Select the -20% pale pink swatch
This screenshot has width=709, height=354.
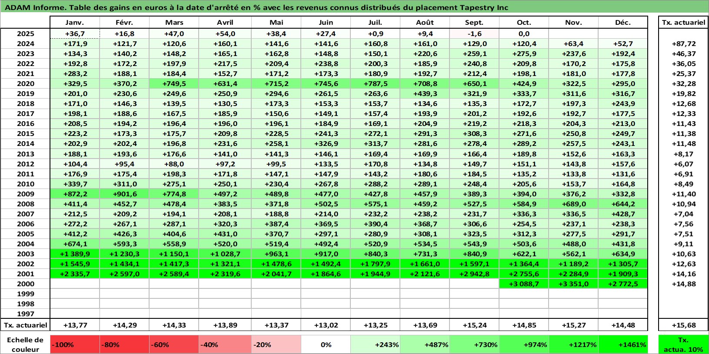pos(276,344)
